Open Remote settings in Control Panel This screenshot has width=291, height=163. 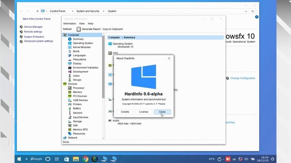[x=33, y=32]
